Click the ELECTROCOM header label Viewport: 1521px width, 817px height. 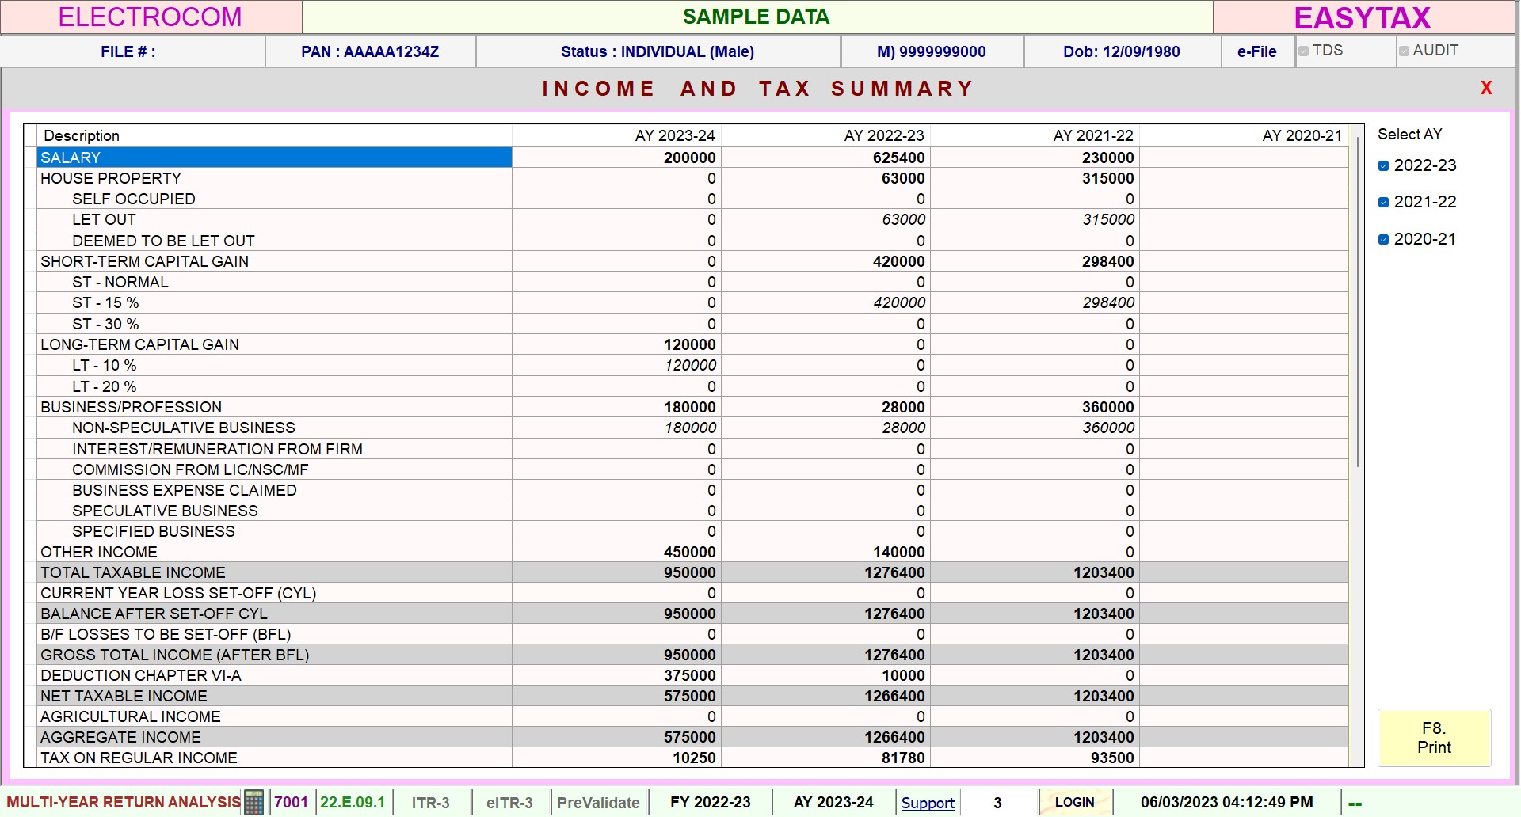pos(150,17)
